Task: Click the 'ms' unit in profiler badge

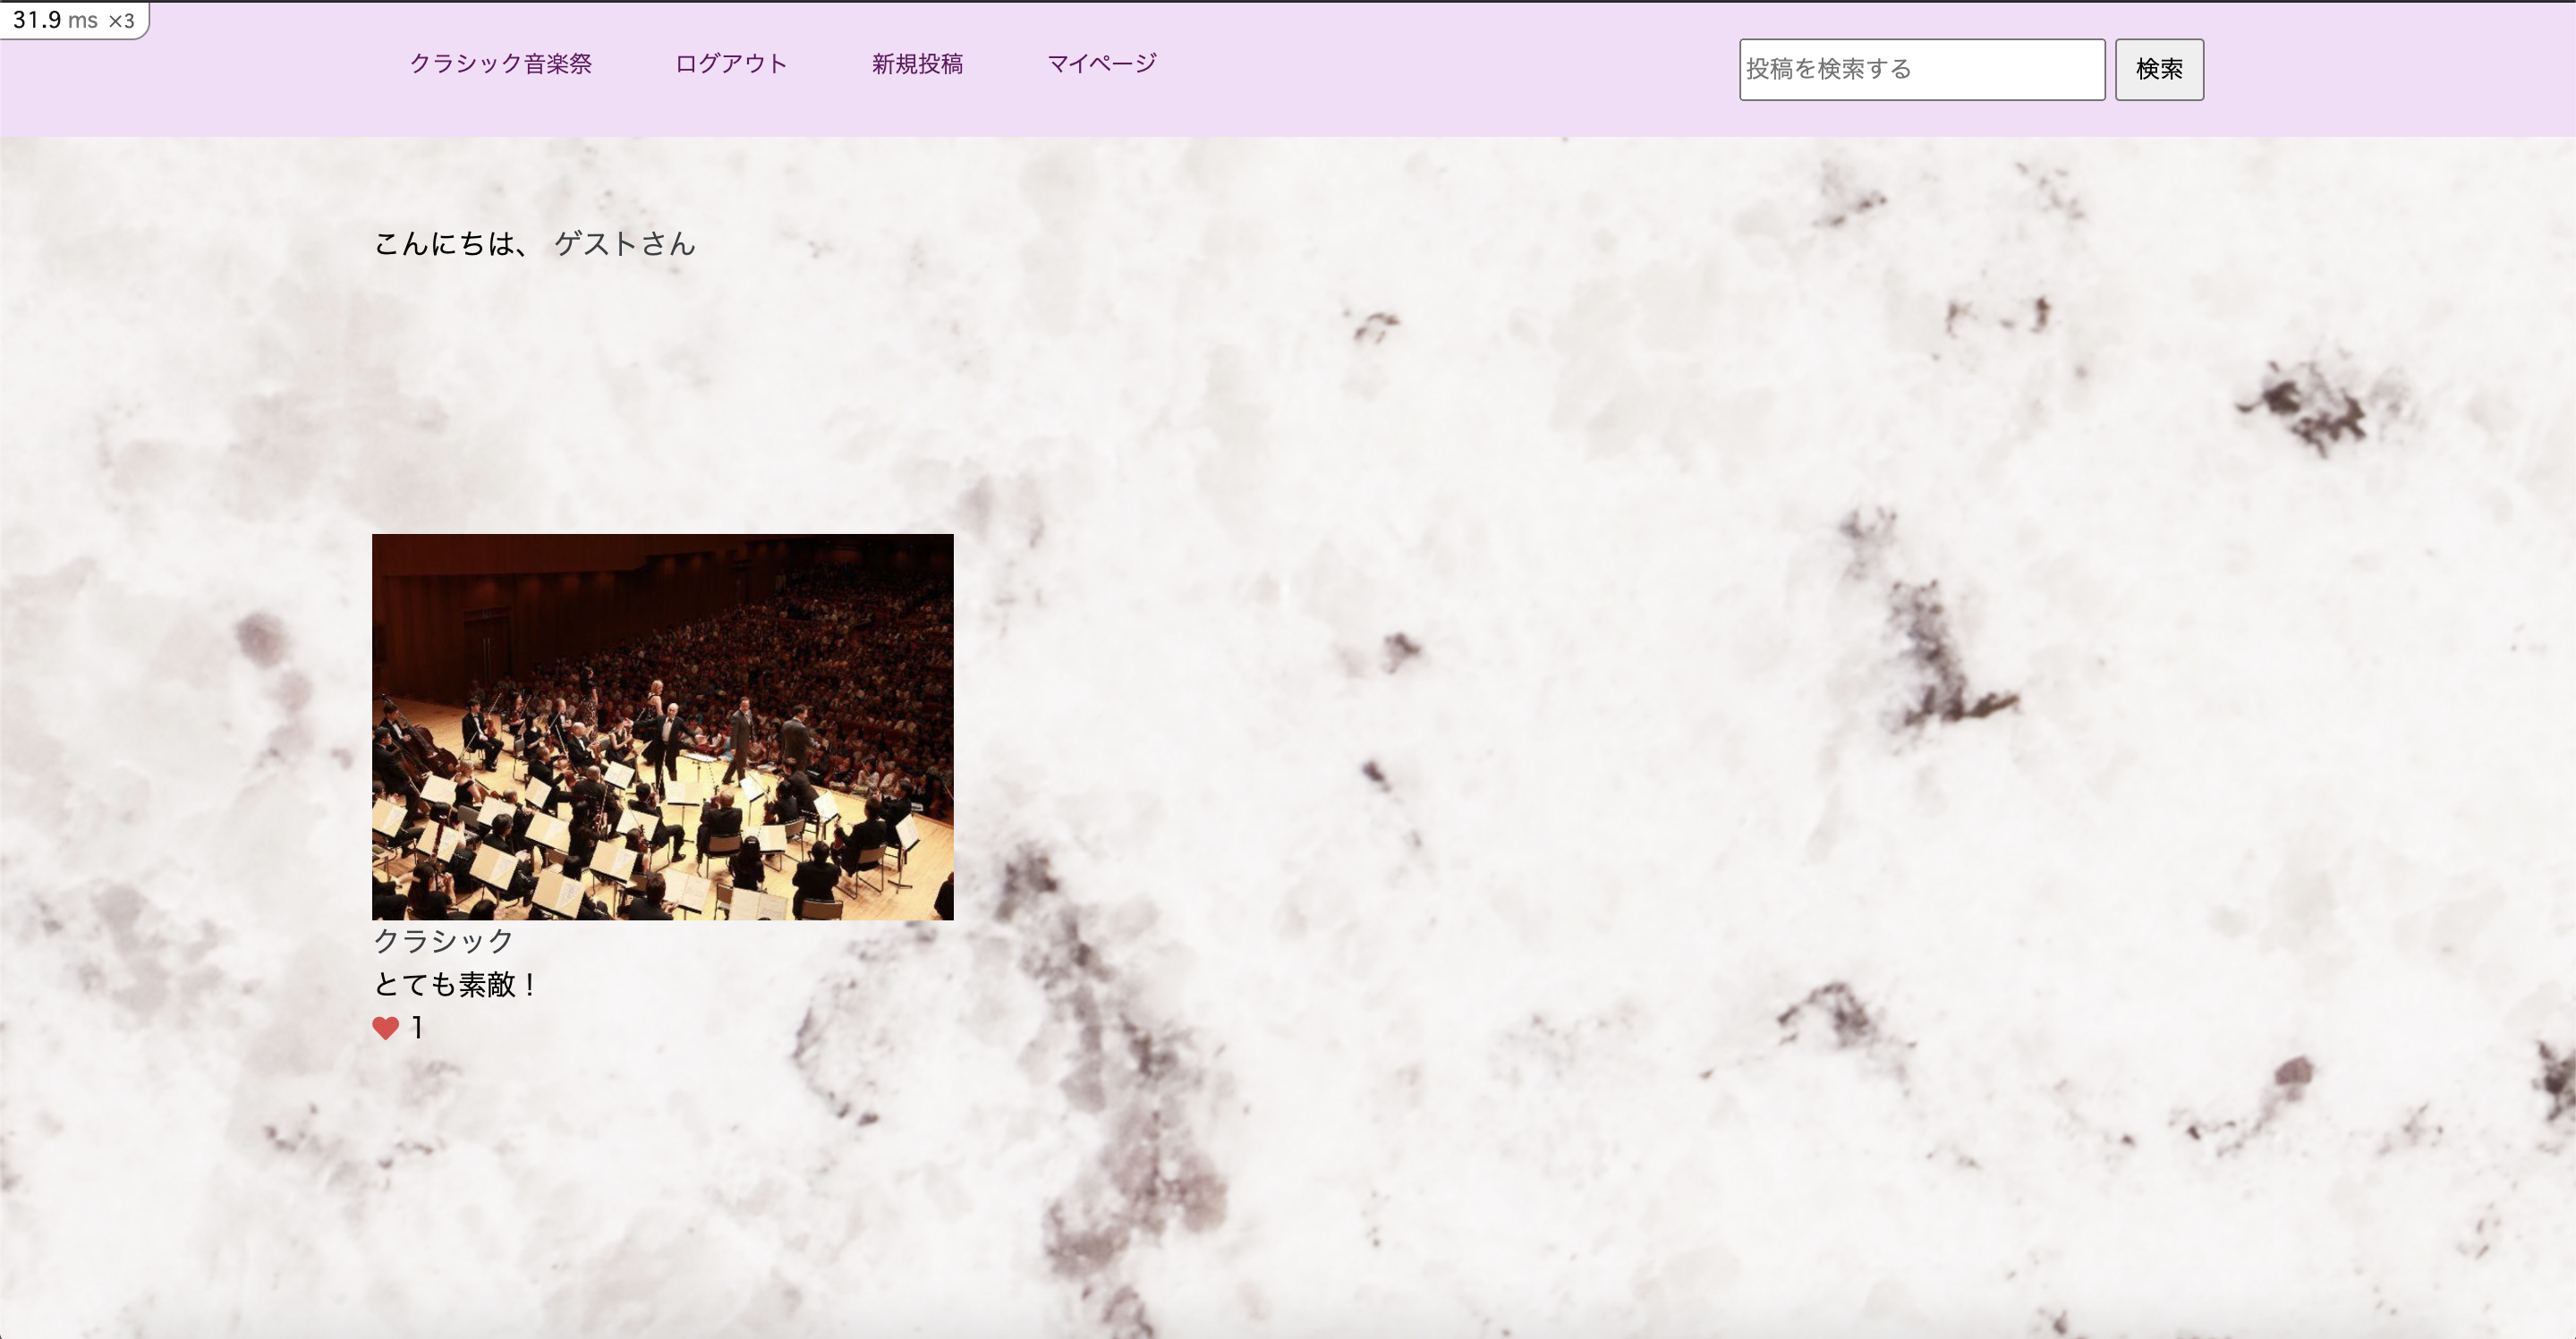Action: click(83, 21)
